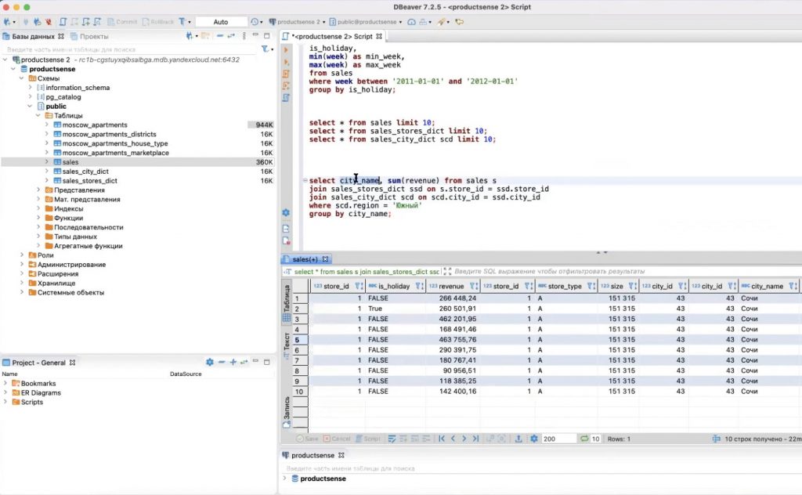This screenshot has width=802, height=495.
Task: Go to first row navigation icon
Action: click(x=442, y=439)
